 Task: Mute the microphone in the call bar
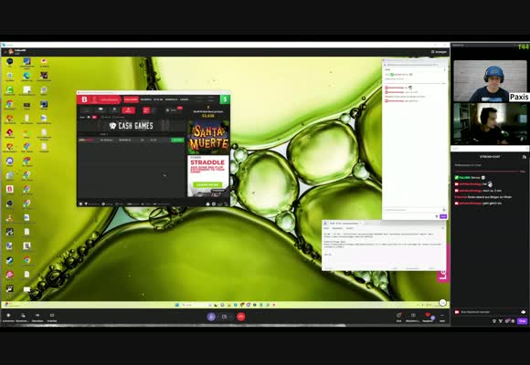tap(211, 317)
